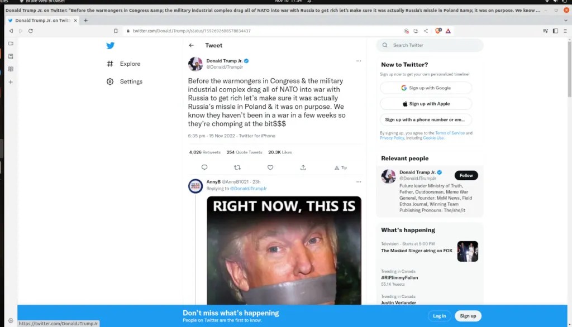Open the Brave main menu hamburger

point(565,31)
